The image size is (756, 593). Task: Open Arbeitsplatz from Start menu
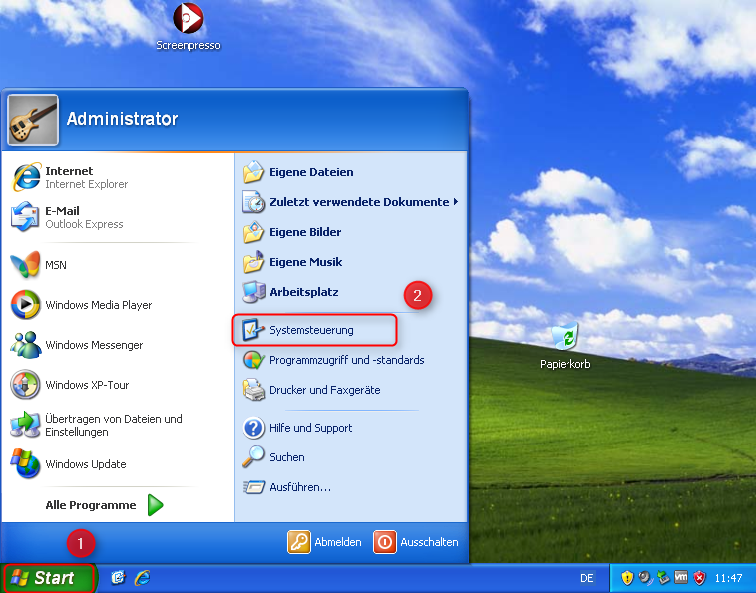pyautogui.click(x=303, y=292)
